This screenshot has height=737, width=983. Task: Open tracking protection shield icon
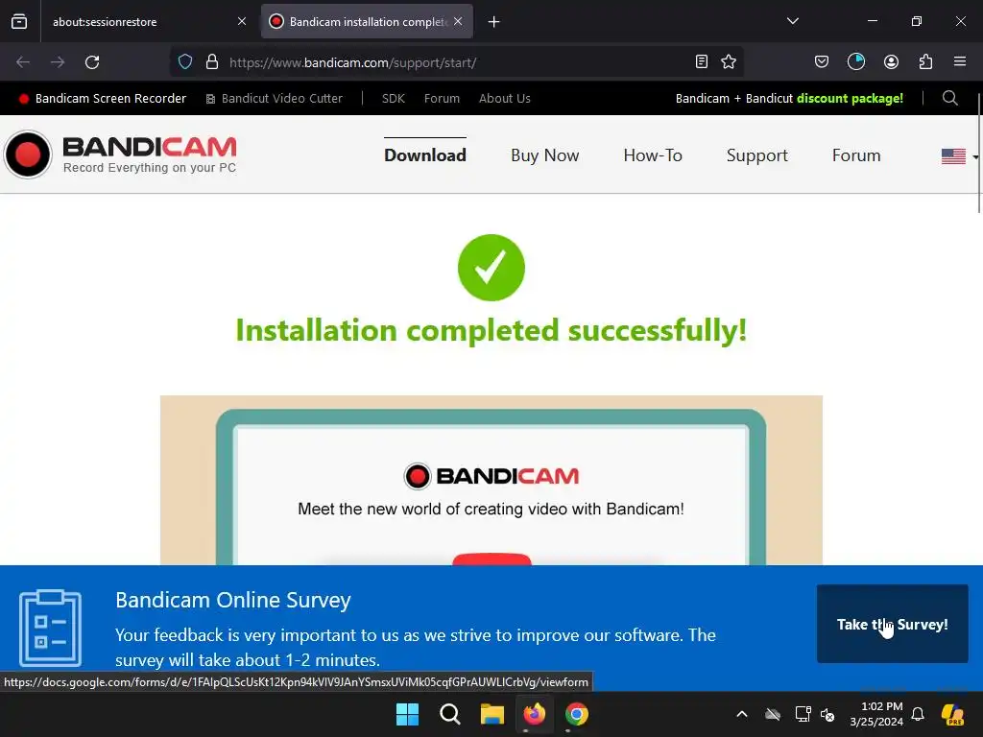coord(185,62)
